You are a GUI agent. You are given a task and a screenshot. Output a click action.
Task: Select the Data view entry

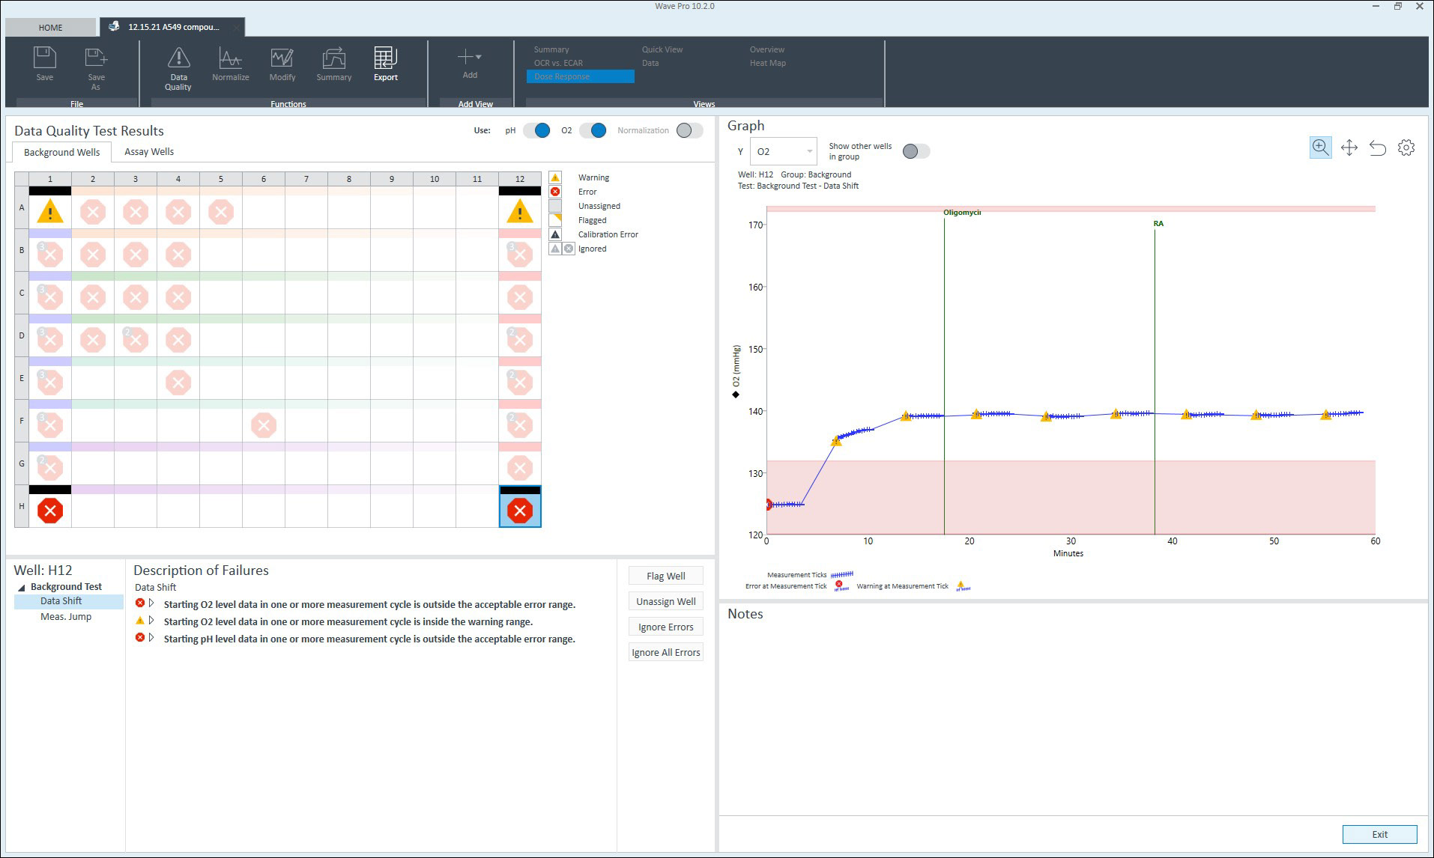650,63
